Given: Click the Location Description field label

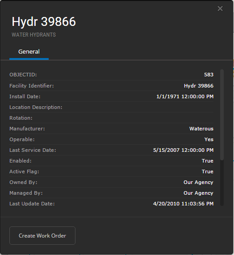Looking at the screenshot, I should (x=36, y=107).
